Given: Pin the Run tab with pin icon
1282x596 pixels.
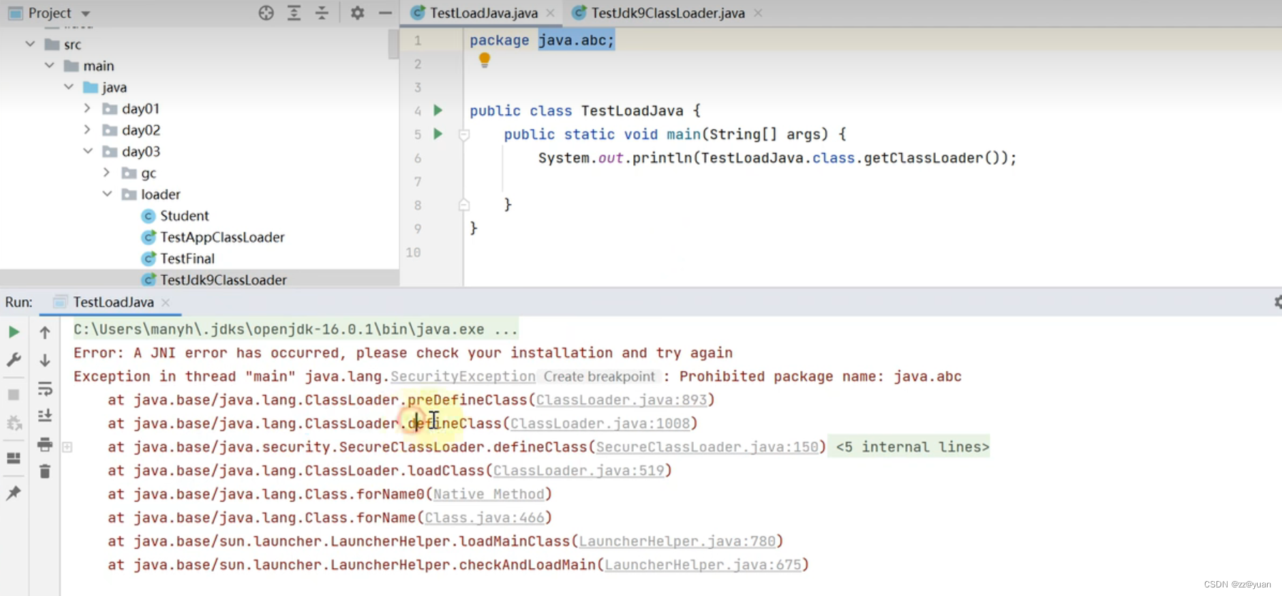Looking at the screenshot, I should (x=14, y=493).
